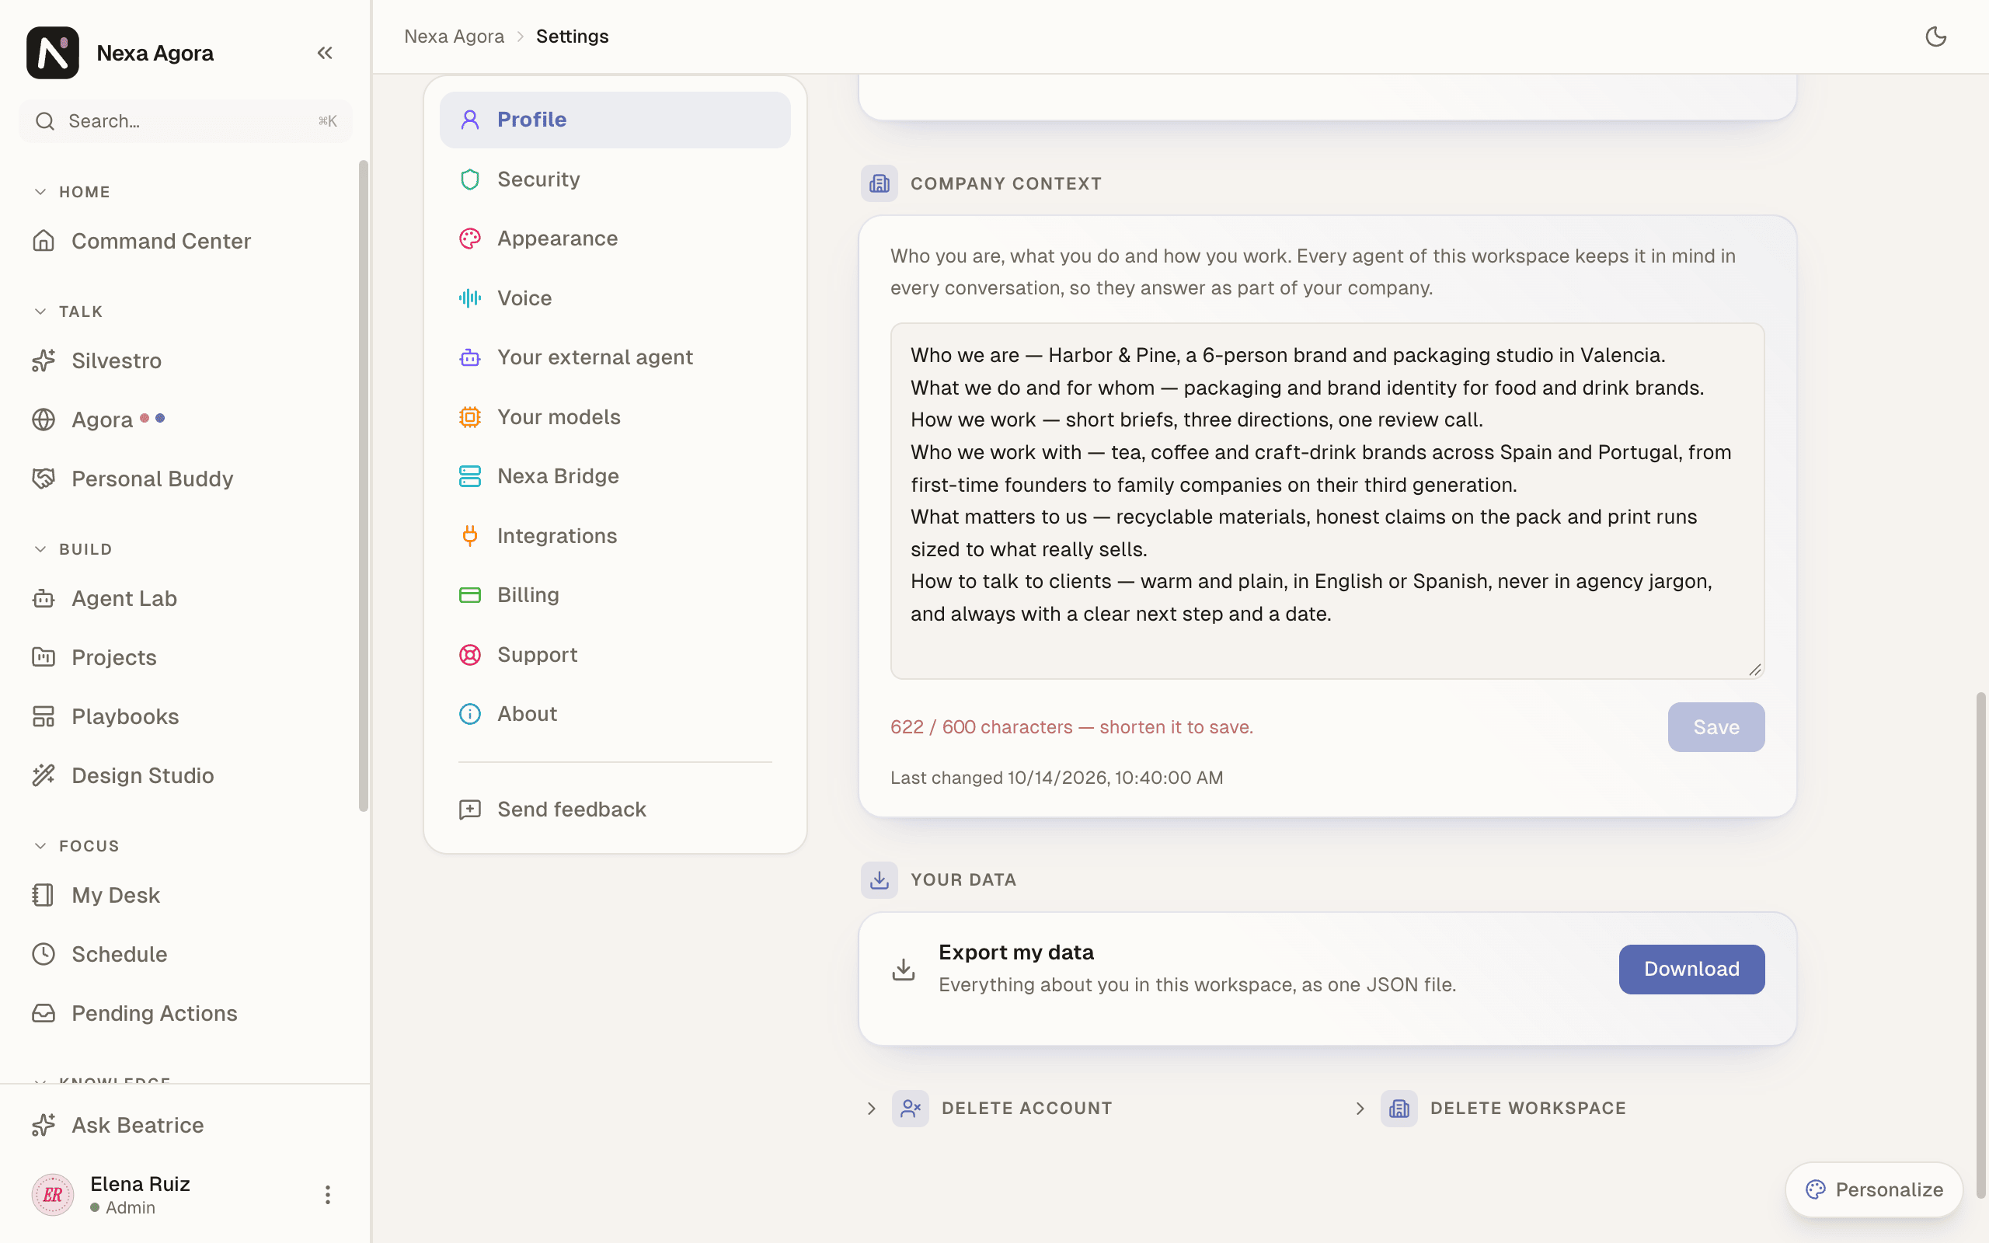
Task: Click inside the company context text area
Action: 1327,500
